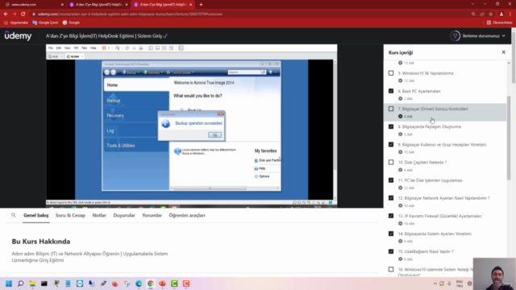
Task: Uncheck lesson 6. Basit PC Ayarlamaları
Action: [x=391, y=91]
